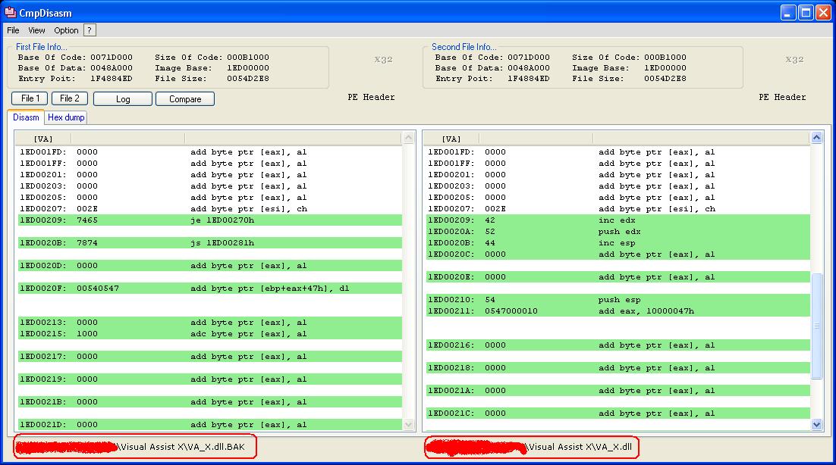Screen dimensions: 836x465
Task: Click the Compare button
Action: click(x=185, y=99)
